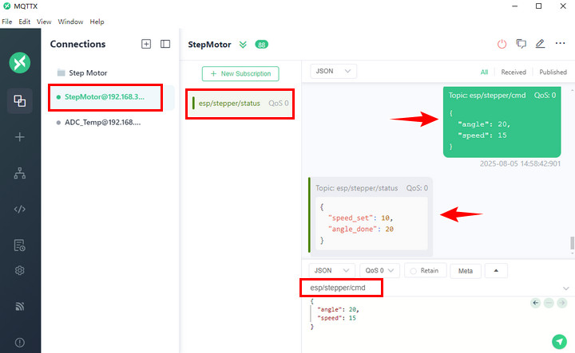This screenshot has height=353, width=575.
Task: Open the Viewer topology icon in sidebar
Action: 20,173
